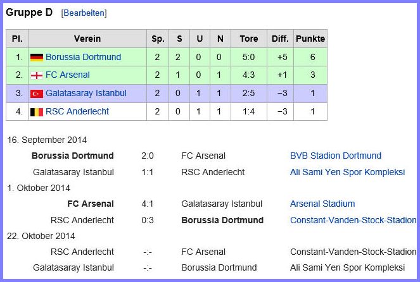Click the Tore column header
Viewport: 420px width, 282px height.
point(249,39)
